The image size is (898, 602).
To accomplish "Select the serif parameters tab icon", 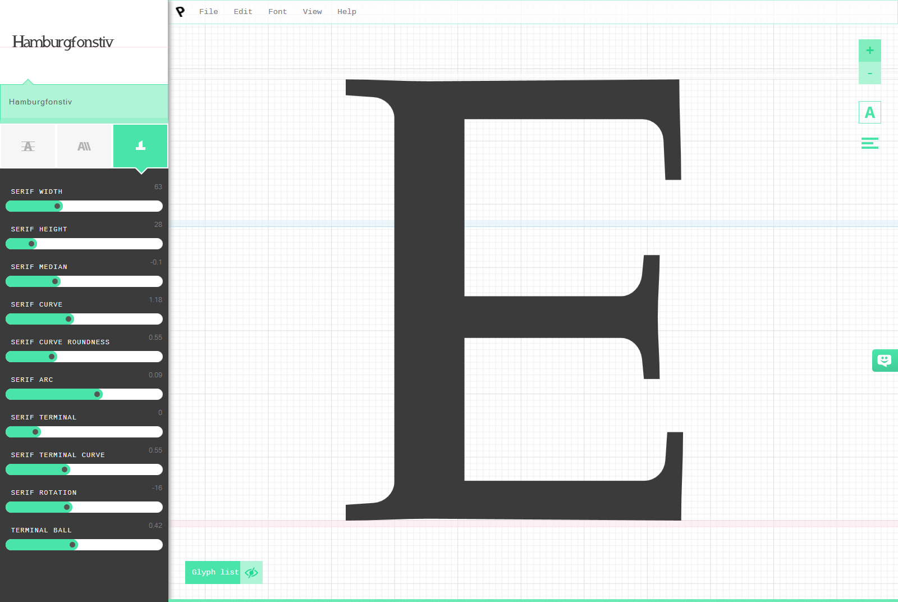I will pos(140,146).
